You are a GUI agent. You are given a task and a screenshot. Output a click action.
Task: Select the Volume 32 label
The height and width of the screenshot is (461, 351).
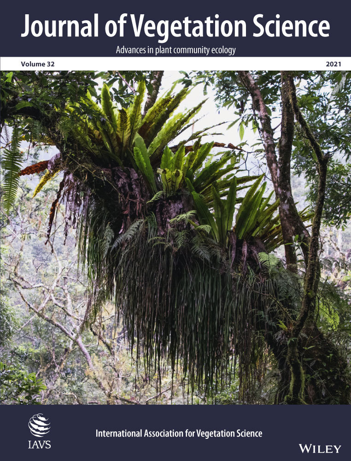38,64
